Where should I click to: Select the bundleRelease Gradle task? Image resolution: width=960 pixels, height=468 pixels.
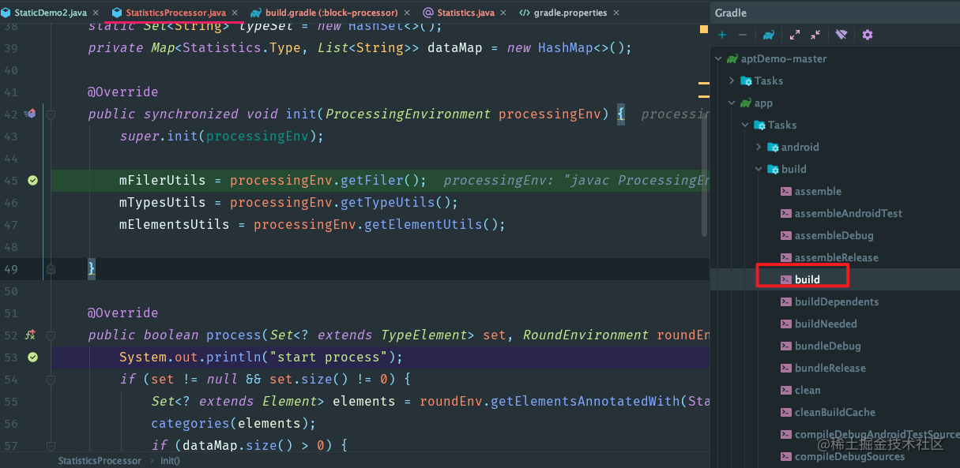click(x=830, y=368)
